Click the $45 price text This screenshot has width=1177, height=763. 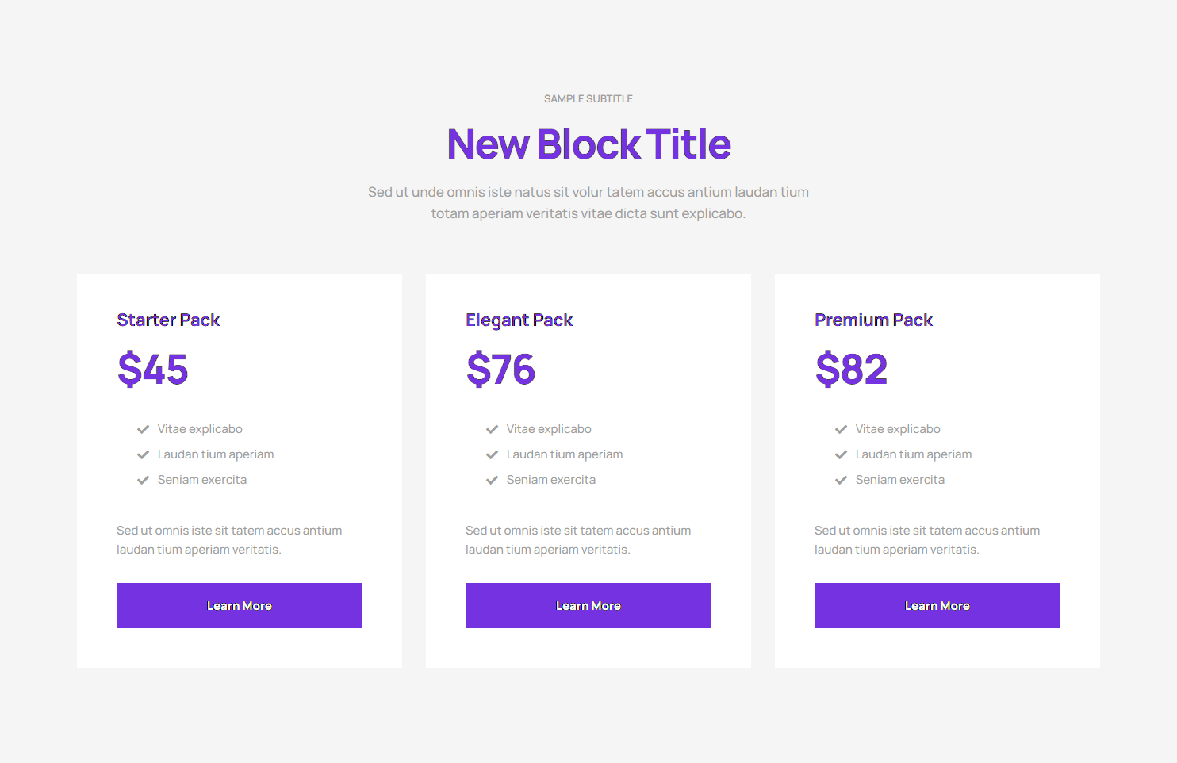pyautogui.click(x=153, y=370)
